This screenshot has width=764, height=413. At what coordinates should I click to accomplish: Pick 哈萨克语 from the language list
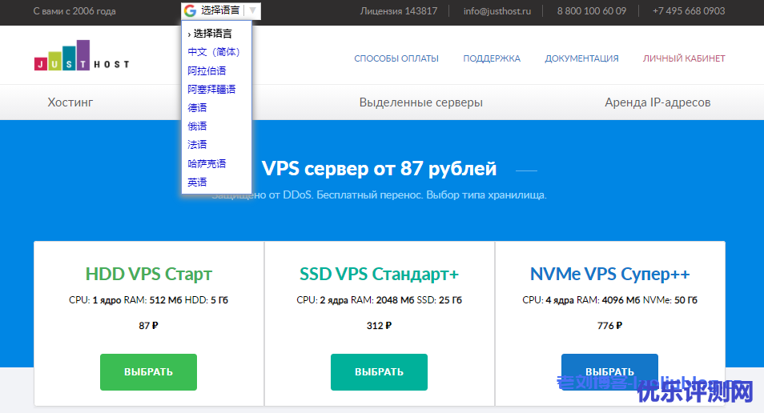coord(207,163)
